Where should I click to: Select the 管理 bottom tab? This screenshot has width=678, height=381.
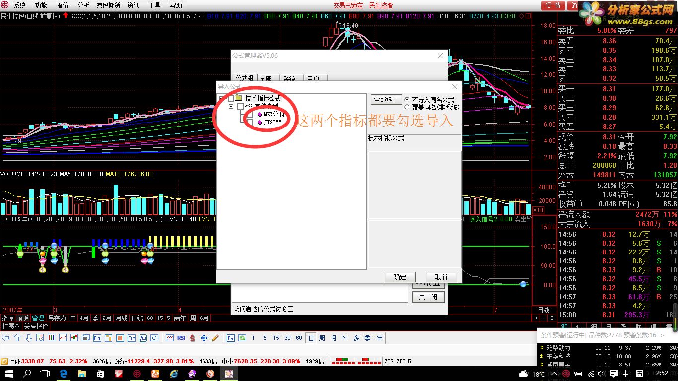38,318
